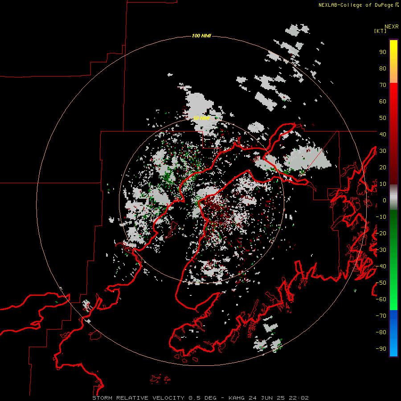401x401 pixels.
Task: Click the -60 value on velocity scale
Action: 381,299
